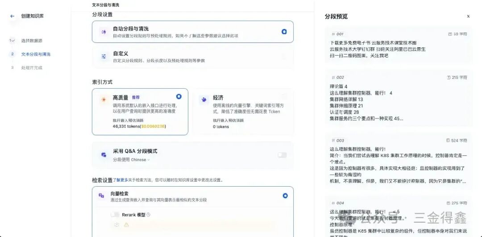Screen dimensions: 482x237
Task: Click segment preview card #002
Action: point(399,98)
